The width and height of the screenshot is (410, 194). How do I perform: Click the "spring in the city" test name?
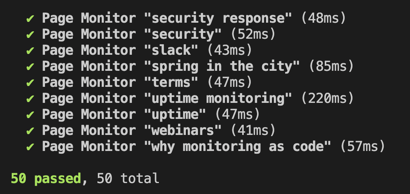(x=222, y=66)
